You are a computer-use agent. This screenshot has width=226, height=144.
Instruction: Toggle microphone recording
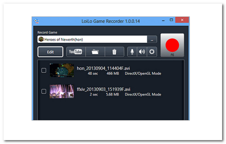pos(132,52)
